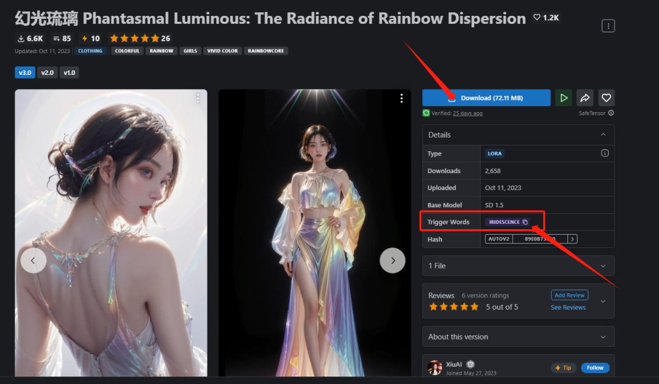Click the info icon in Type row
This screenshot has height=384, width=659.
click(x=605, y=153)
